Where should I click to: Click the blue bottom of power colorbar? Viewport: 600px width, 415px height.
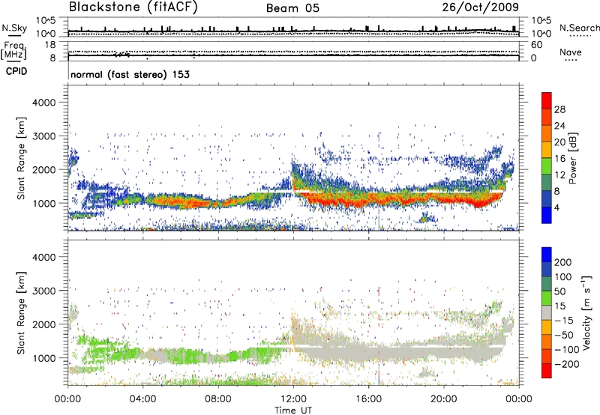(547, 216)
